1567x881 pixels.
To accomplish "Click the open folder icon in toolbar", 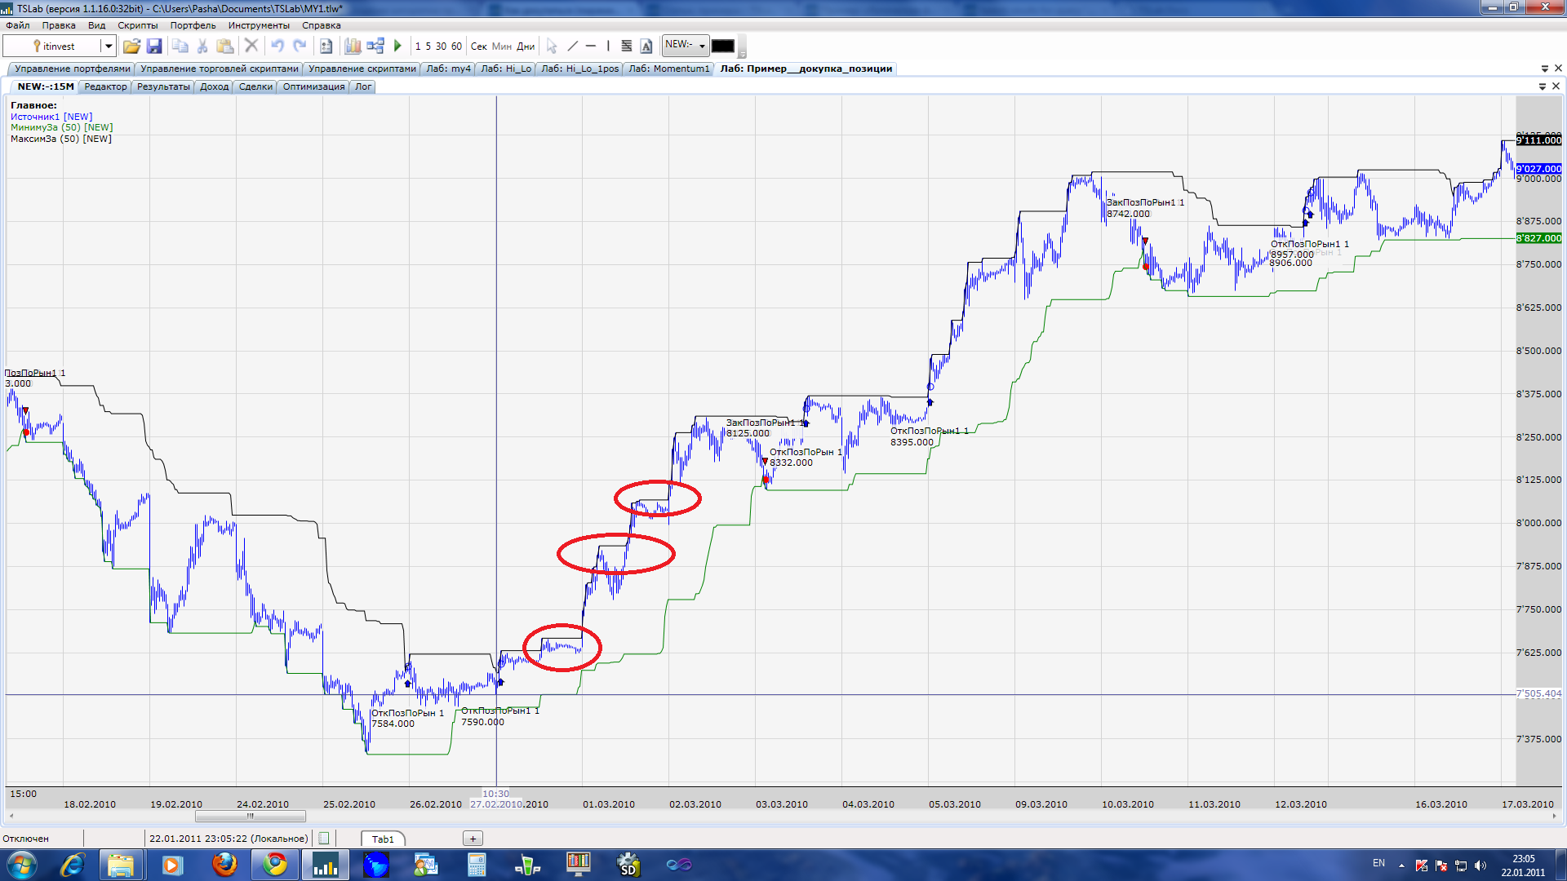I will pyautogui.click(x=131, y=46).
